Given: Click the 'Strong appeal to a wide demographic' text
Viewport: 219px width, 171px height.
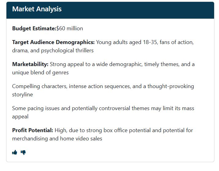Looking at the screenshot, I should (96, 64).
